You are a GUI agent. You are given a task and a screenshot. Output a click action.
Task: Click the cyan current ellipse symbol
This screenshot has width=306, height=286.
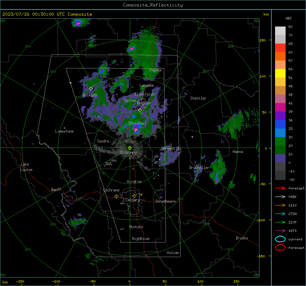(280, 239)
